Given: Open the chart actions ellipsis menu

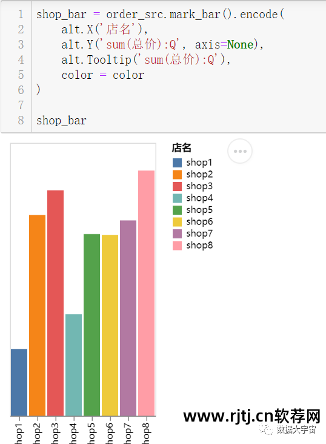Looking at the screenshot, I should pos(240,151).
